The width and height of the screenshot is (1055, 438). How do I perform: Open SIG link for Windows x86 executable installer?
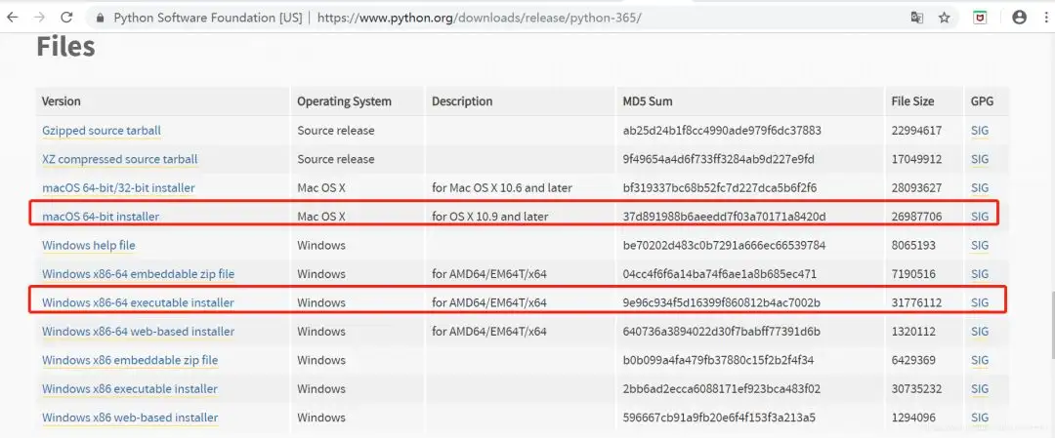980,389
